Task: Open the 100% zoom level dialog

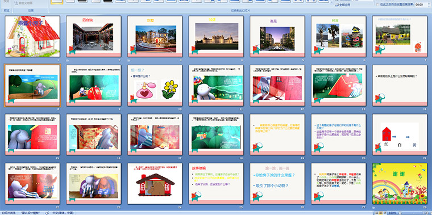Action: coord(392,213)
